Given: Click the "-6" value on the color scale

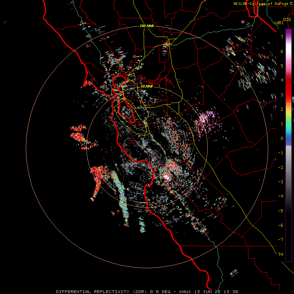Looking at the screenshot, I should [281, 225].
